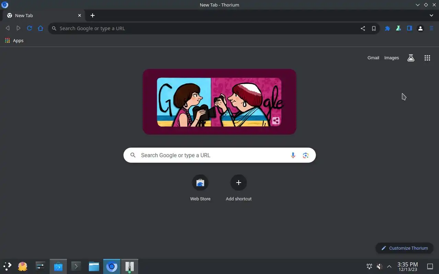The height and width of the screenshot is (274, 439).
Task: Open the Thorium main menu
Action: pyautogui.click(x=431, y=28)
